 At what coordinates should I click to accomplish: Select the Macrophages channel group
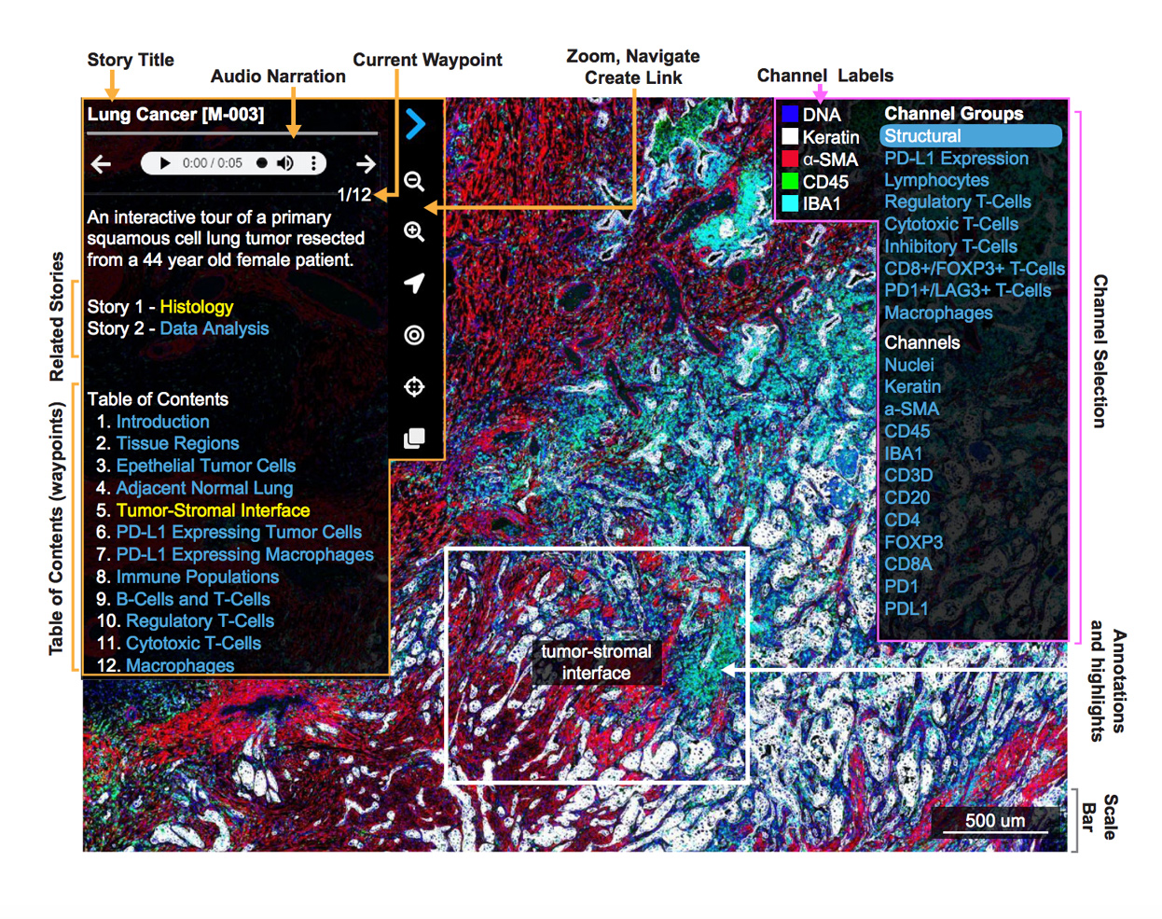(938, 313)
